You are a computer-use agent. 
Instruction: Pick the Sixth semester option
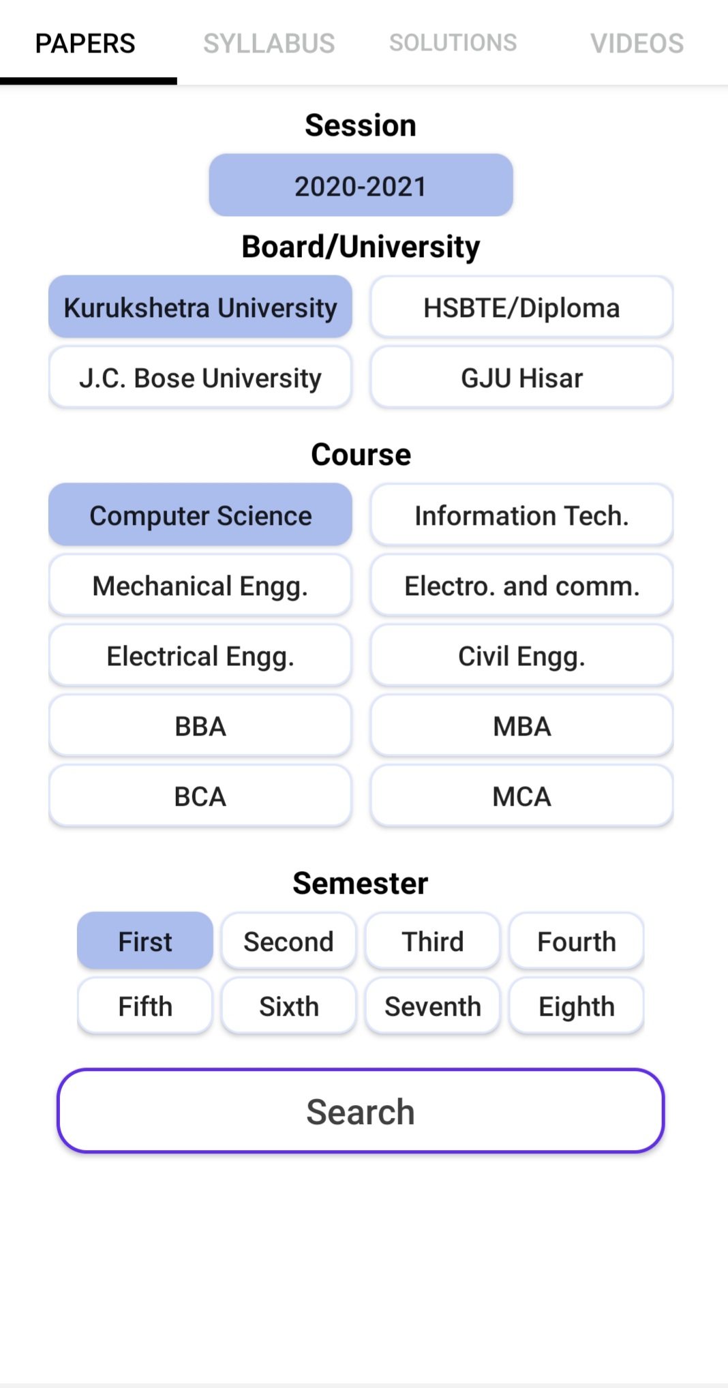288,1006
